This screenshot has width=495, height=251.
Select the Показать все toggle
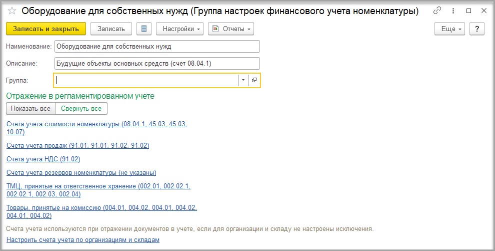pos(30,108)
